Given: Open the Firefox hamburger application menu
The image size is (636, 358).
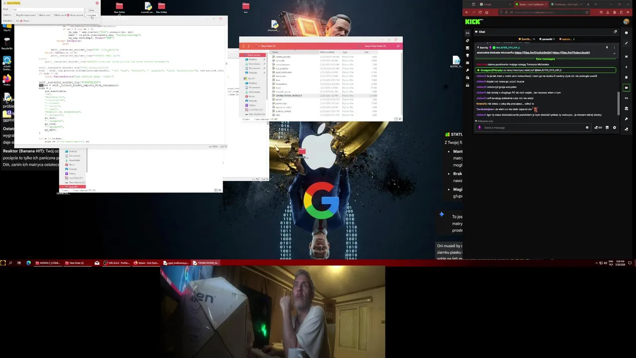Looking at the screenshot, I should pyautogui.click(x=628, y=12).
